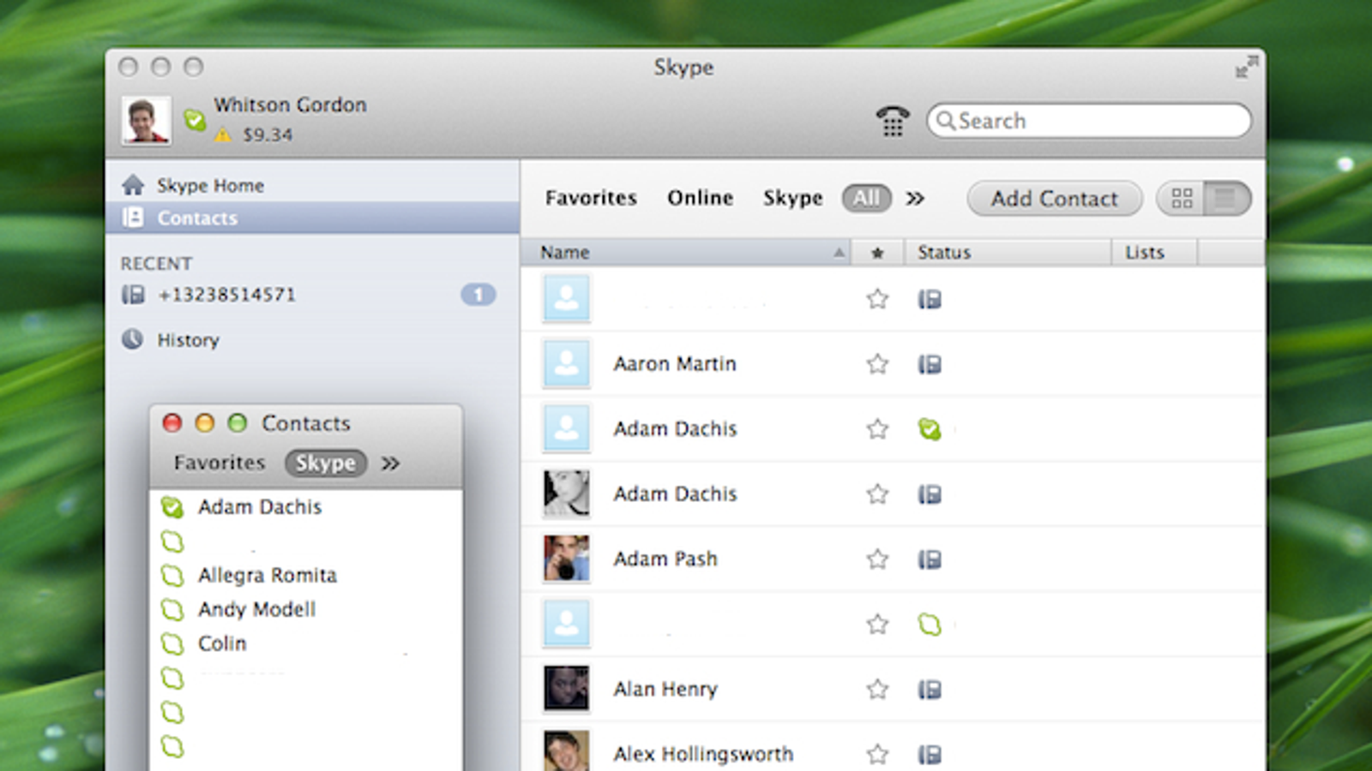
Task: Open the dial pad phone icon
Action: point(893,121)
